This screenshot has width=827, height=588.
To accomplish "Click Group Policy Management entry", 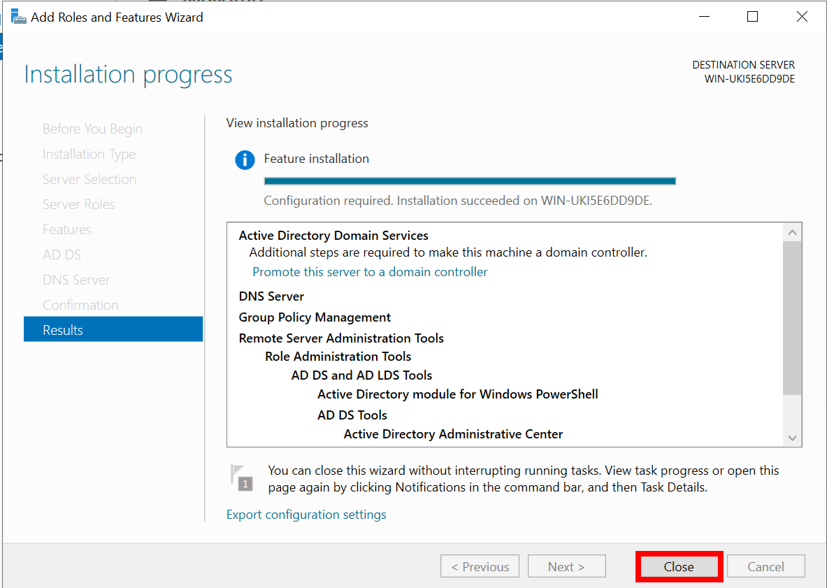I will [x=315, y=317].
